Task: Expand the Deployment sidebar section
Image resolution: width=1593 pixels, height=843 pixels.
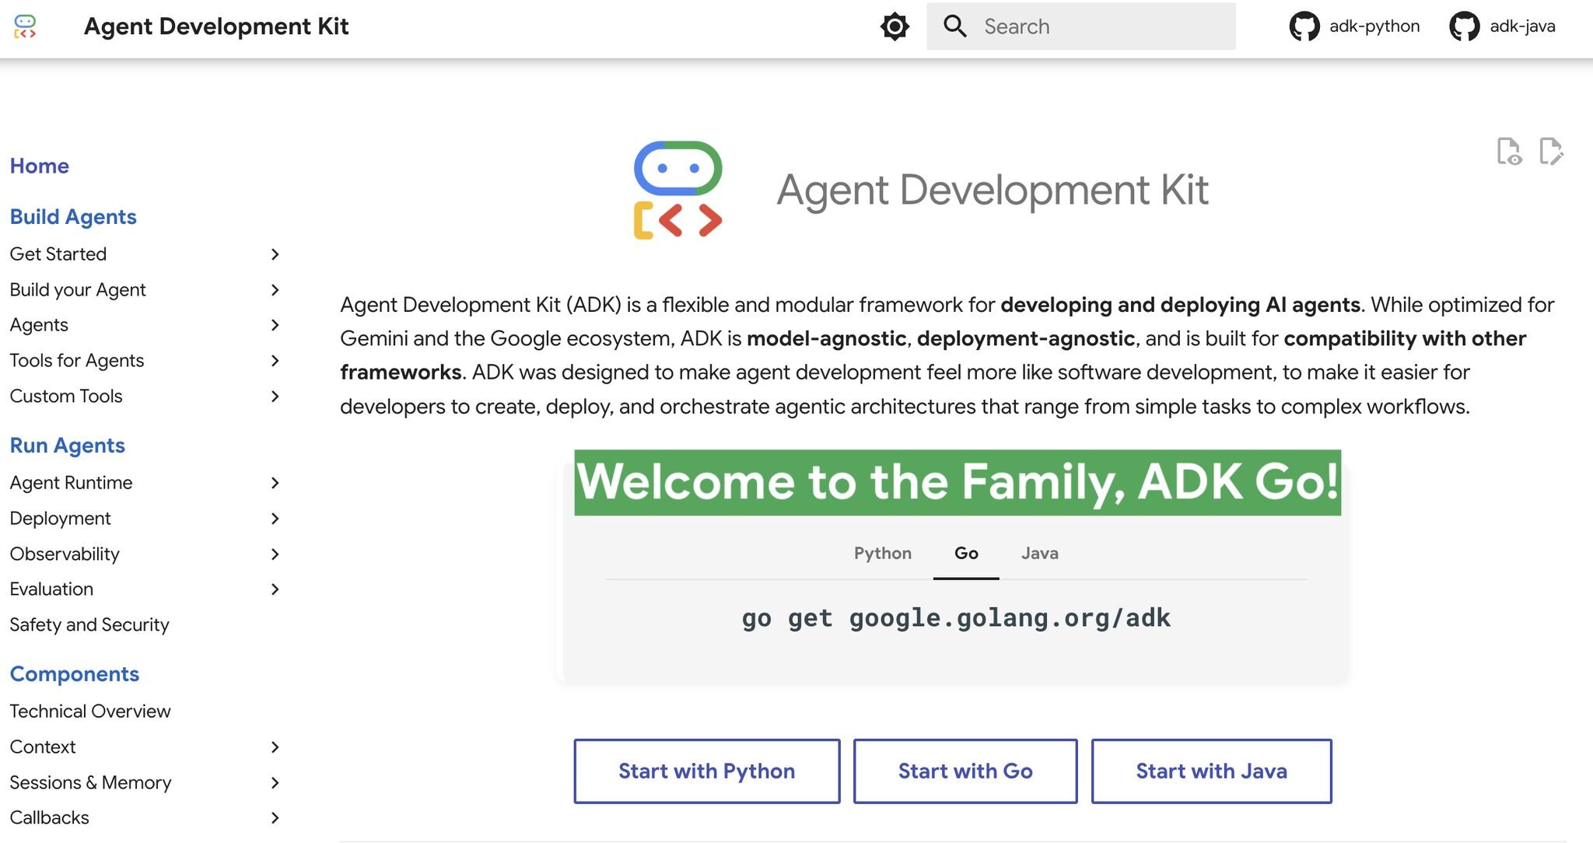Action: coord(275,519)
